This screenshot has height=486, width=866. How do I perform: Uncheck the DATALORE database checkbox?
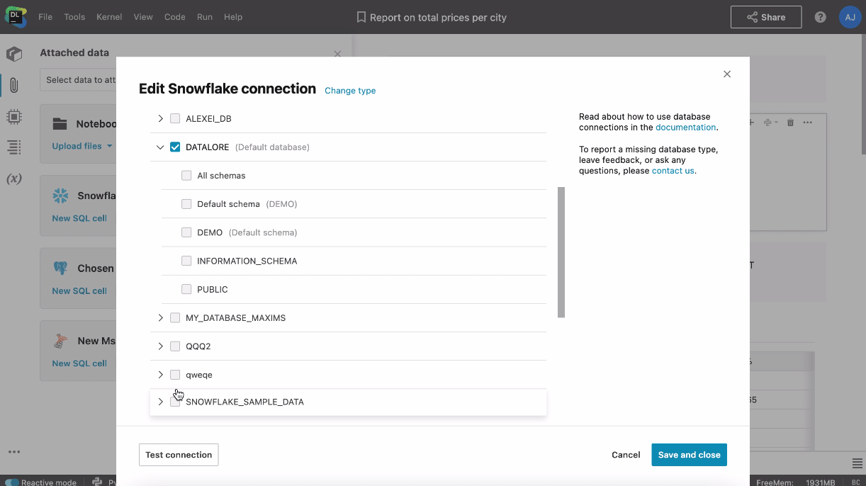175,147
